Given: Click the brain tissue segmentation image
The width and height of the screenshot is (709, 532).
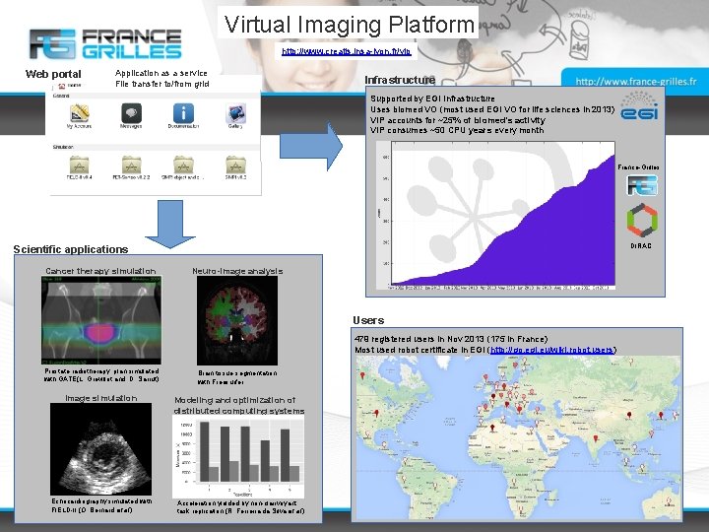Looking at the screenshot, I should pyautogui.click(x=237, y=320).
